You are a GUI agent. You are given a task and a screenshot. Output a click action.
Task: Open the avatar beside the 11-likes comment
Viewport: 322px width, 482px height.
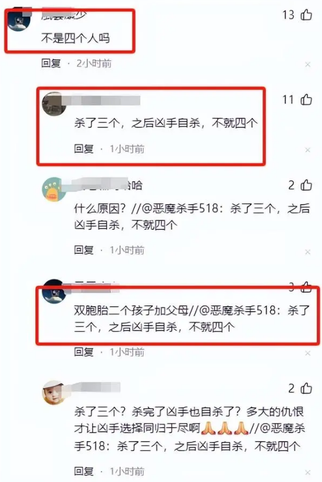[x=53, y=104]
